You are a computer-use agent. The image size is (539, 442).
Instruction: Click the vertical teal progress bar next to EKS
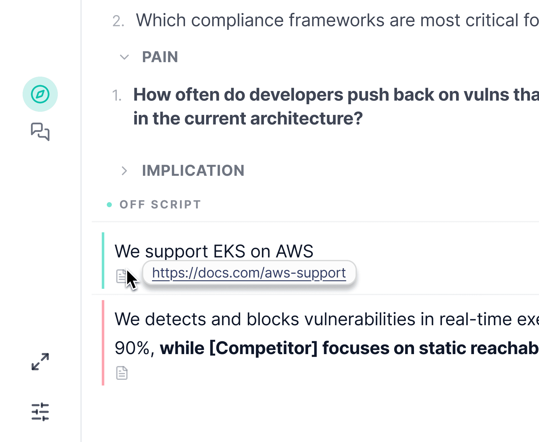[x=103, y=259]
